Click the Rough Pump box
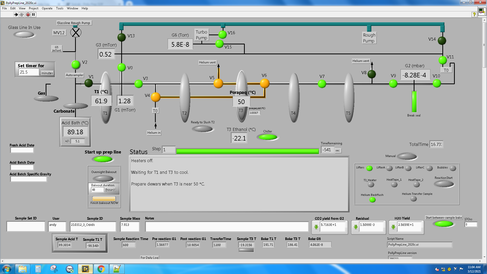 pyautogui.click(x=369, y=38)
